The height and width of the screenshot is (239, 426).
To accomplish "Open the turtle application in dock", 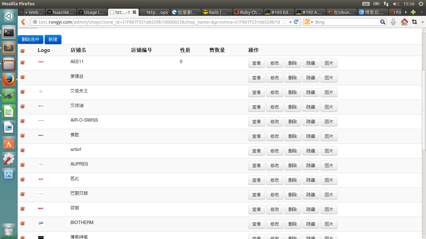I will click(x=9, y=96).
